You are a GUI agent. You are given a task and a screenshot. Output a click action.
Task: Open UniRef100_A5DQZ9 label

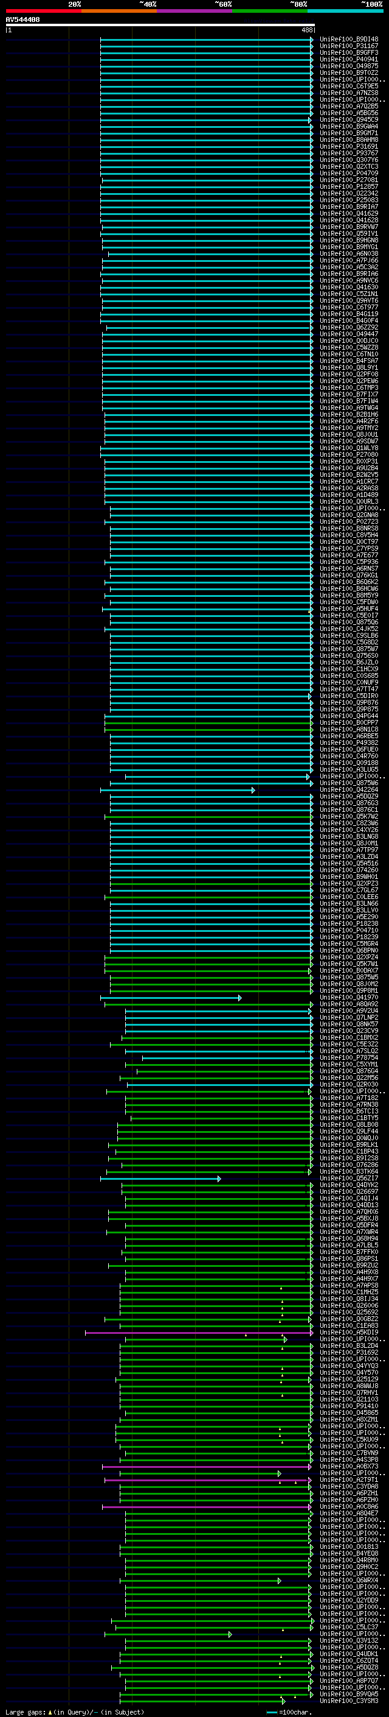(348, 797)
